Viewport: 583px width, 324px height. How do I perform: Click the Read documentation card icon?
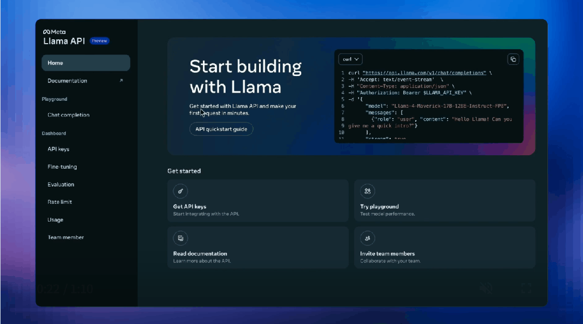coord(180,238)
